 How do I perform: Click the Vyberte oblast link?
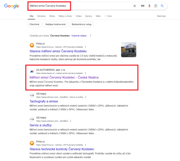[x=79, y=36]
